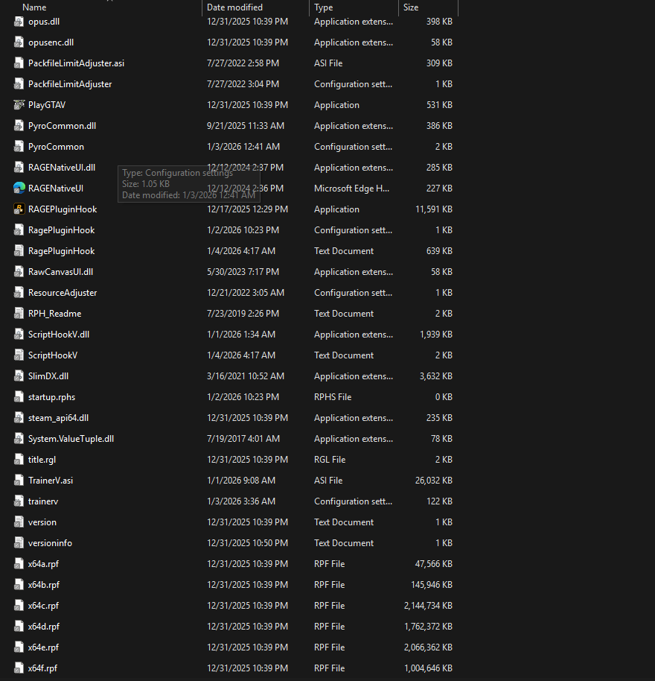
Task: Click the x64a.rpf file icon
Action: (x=19, y=563)
